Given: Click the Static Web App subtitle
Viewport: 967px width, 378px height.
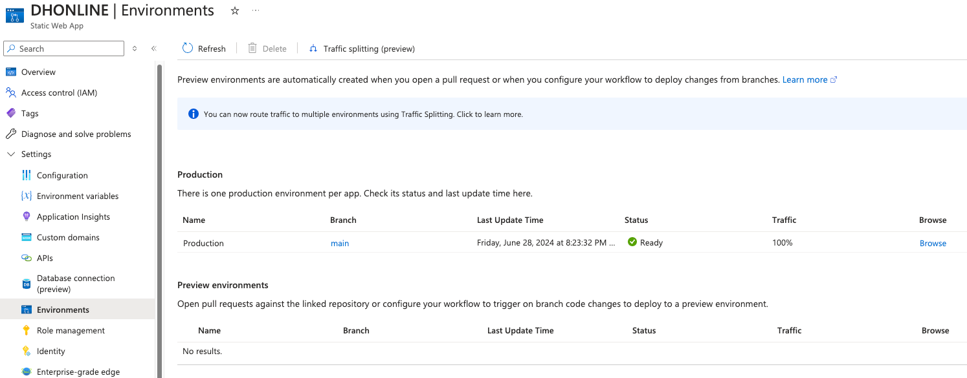Looking at the screenshot, I should click(x=57, y=26).
